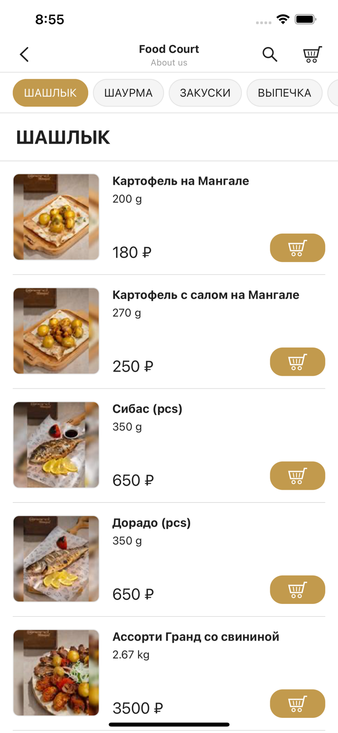
Task: Tap the home indicator bar at bottom
Action: point(169,724)
